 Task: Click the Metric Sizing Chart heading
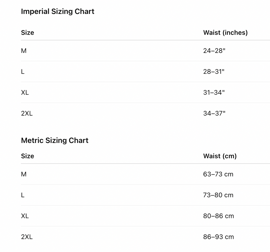point(55,140)
